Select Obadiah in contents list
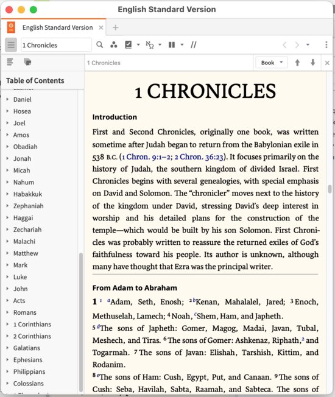The width and height of the screenshot is (335, 397). pos(26,147)
